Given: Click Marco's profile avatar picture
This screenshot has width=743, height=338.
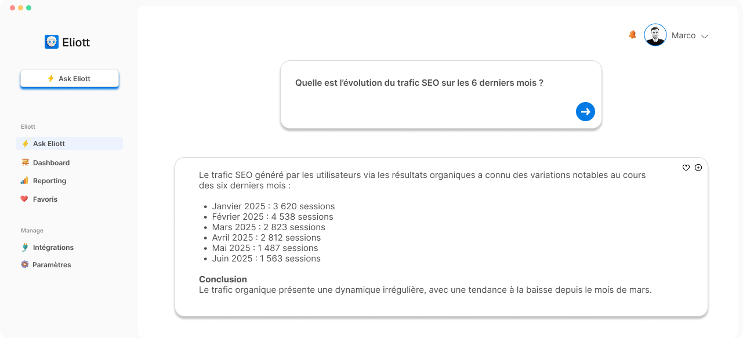Looking at the screenshot, I should (655, 35).
